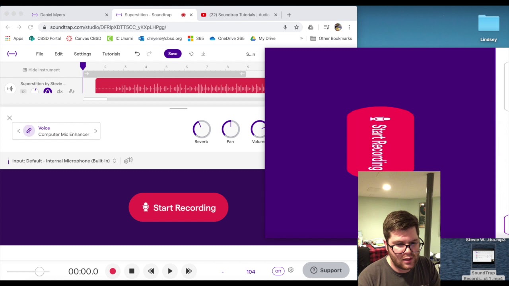Click the microphone icon in address bar
Image resolution: width=509 pixels, height=286 pixels.
point(285,27)
